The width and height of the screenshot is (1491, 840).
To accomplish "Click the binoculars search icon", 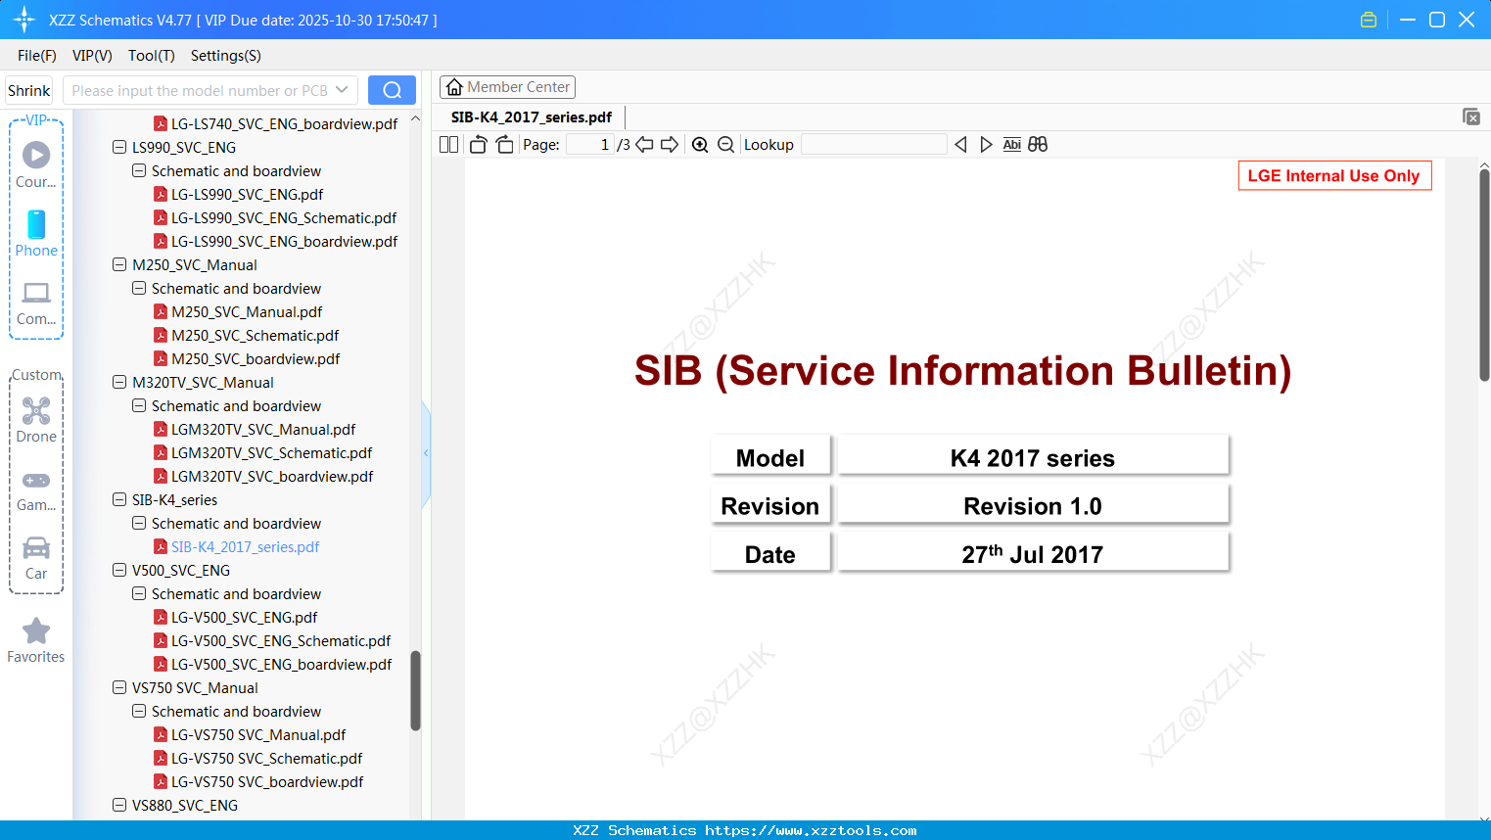I will 1038,144.
